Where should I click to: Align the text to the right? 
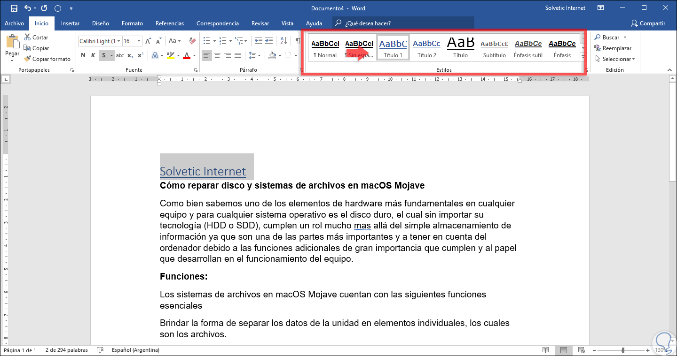point(228,56)
